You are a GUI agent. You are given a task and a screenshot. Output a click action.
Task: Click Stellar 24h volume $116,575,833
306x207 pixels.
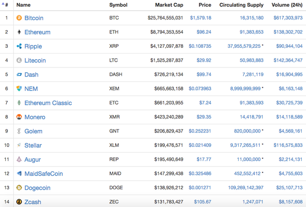click(x=288, y=145)
